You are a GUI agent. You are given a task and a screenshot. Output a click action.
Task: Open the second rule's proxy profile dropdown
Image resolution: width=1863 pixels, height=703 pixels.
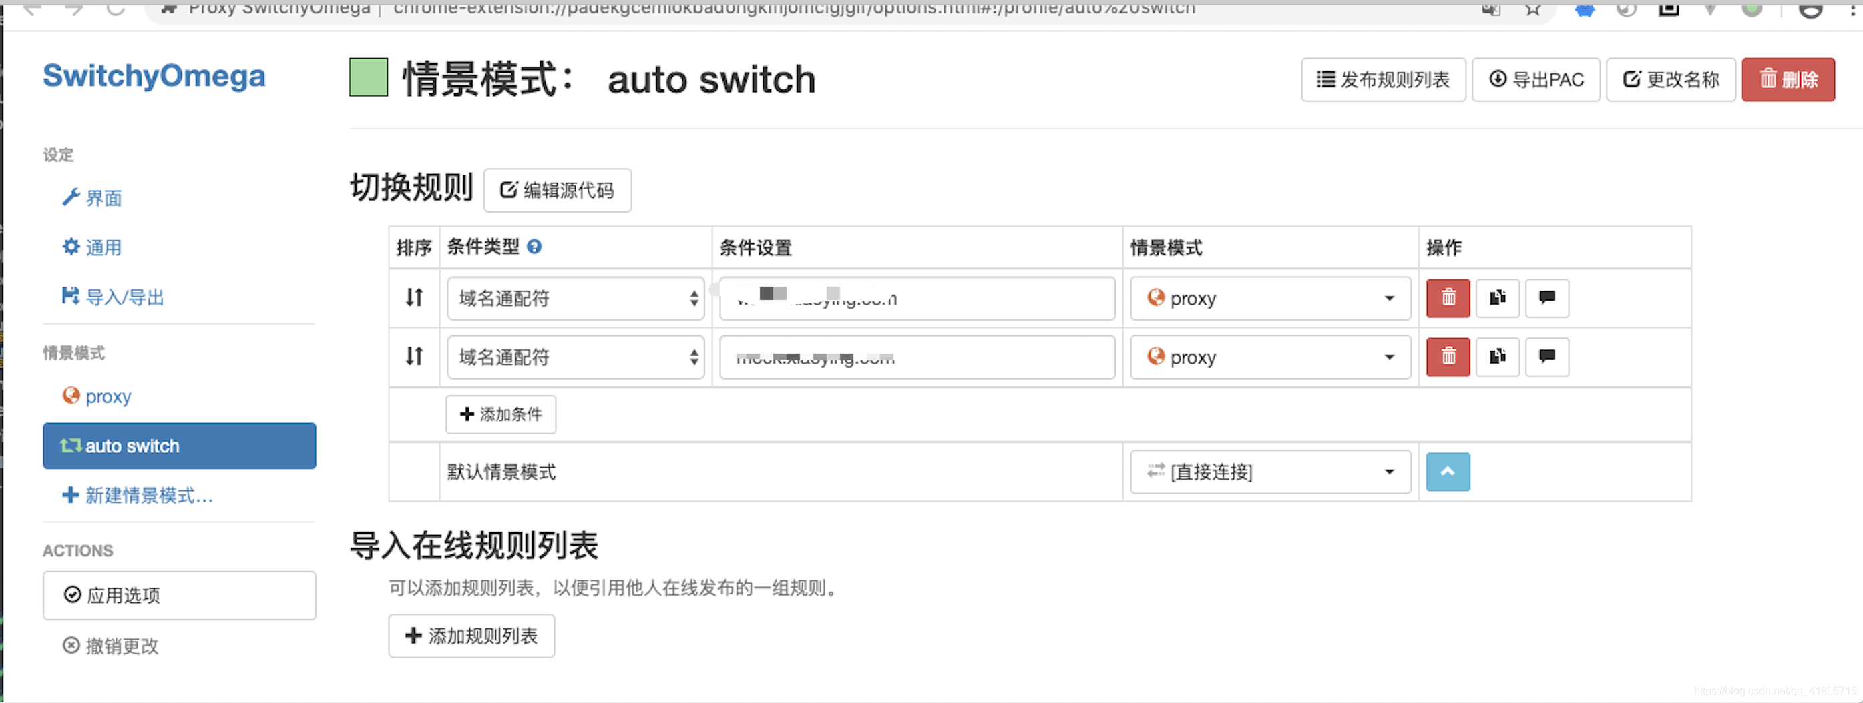(x=1270, y=357)
